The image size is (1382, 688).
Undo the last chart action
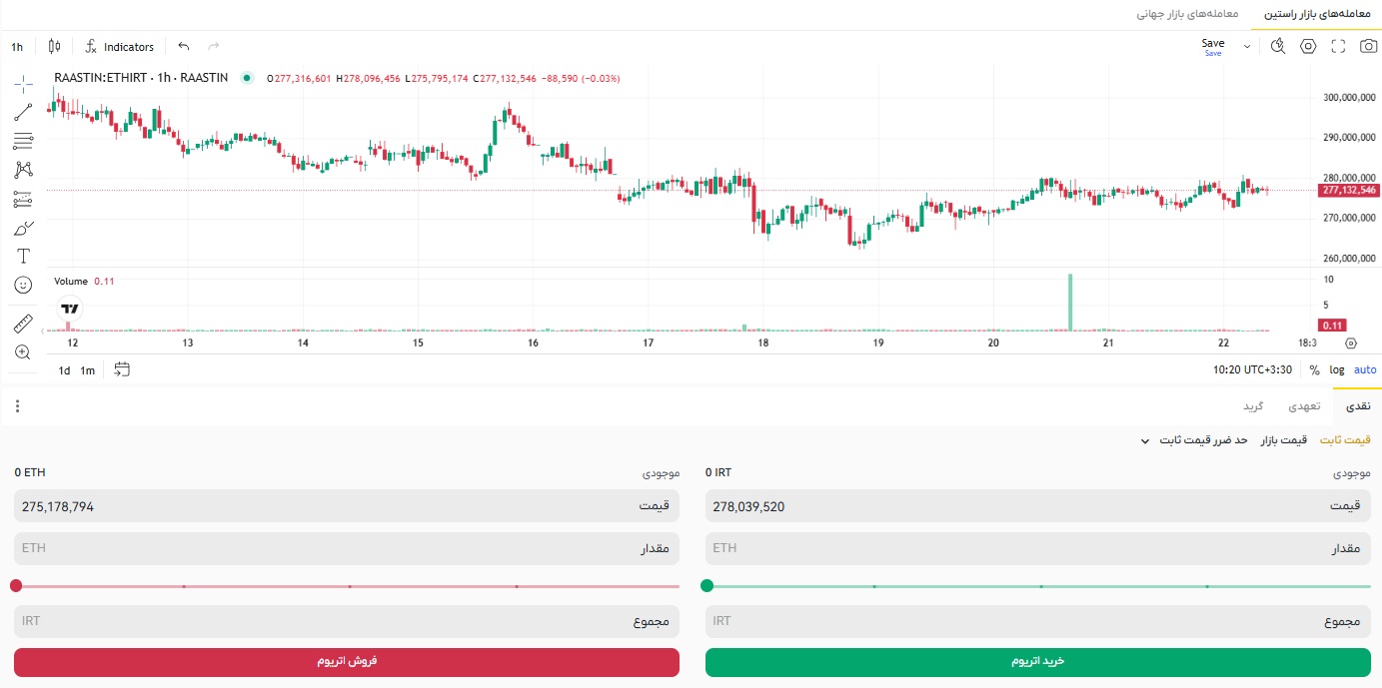click(183, 46)
